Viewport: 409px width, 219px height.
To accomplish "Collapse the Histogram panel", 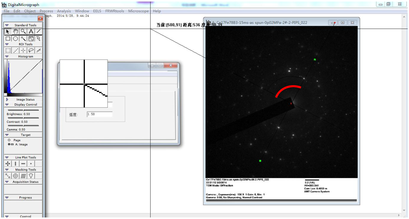I will coord(7,57).
